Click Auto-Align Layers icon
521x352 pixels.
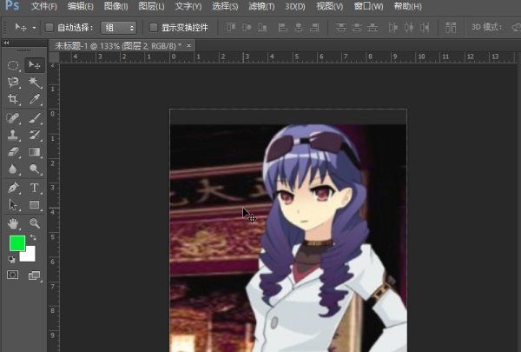tap(451, 27)
